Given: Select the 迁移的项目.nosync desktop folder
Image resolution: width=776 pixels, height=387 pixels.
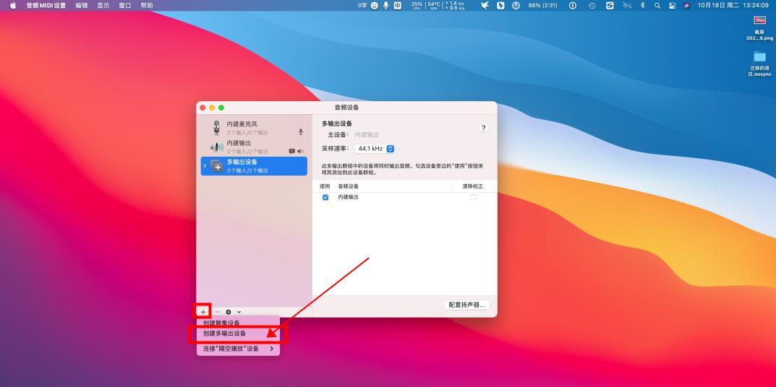Looking at the screenshot, I should coord(759,64).
